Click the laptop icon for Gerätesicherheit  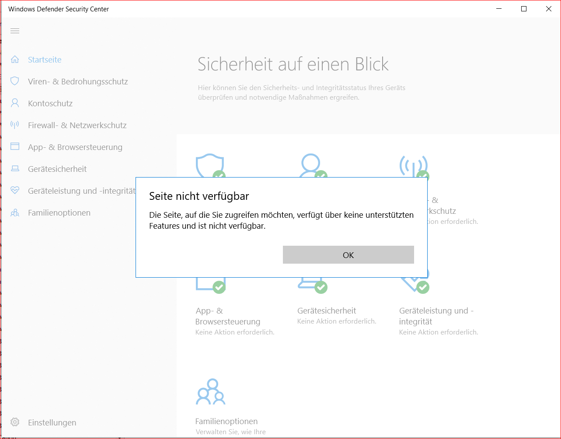coord(15,169)
